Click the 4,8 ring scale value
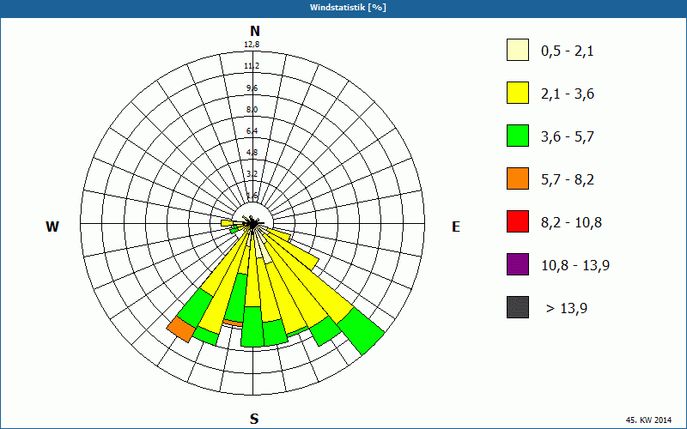This screenshot has height=429, width=687. click(x=252, y=153)
